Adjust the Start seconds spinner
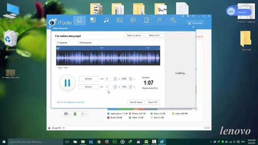This screenshot has width=258, height=145. tap(131, 79)
